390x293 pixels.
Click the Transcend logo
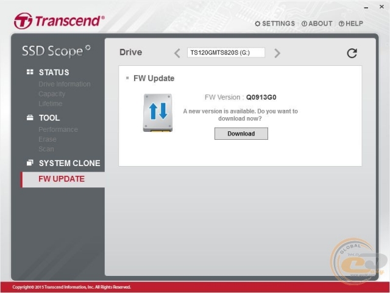tap(59, 21)
